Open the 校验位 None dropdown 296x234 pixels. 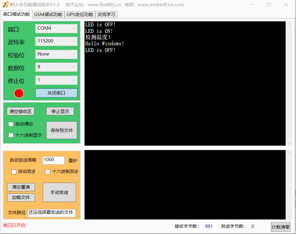[x=56, y=54]
